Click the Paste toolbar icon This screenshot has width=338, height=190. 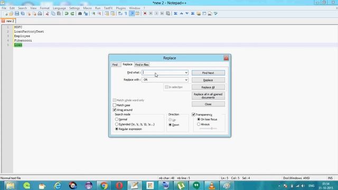pyautogui.click(x=59, y=14)
